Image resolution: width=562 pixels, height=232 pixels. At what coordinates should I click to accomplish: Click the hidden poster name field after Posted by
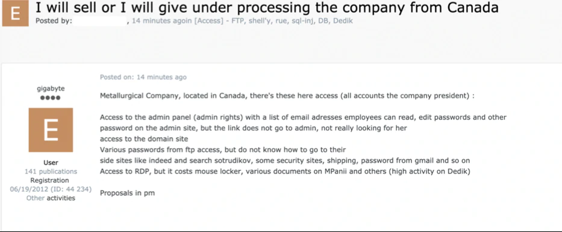[x=101, y=21]
